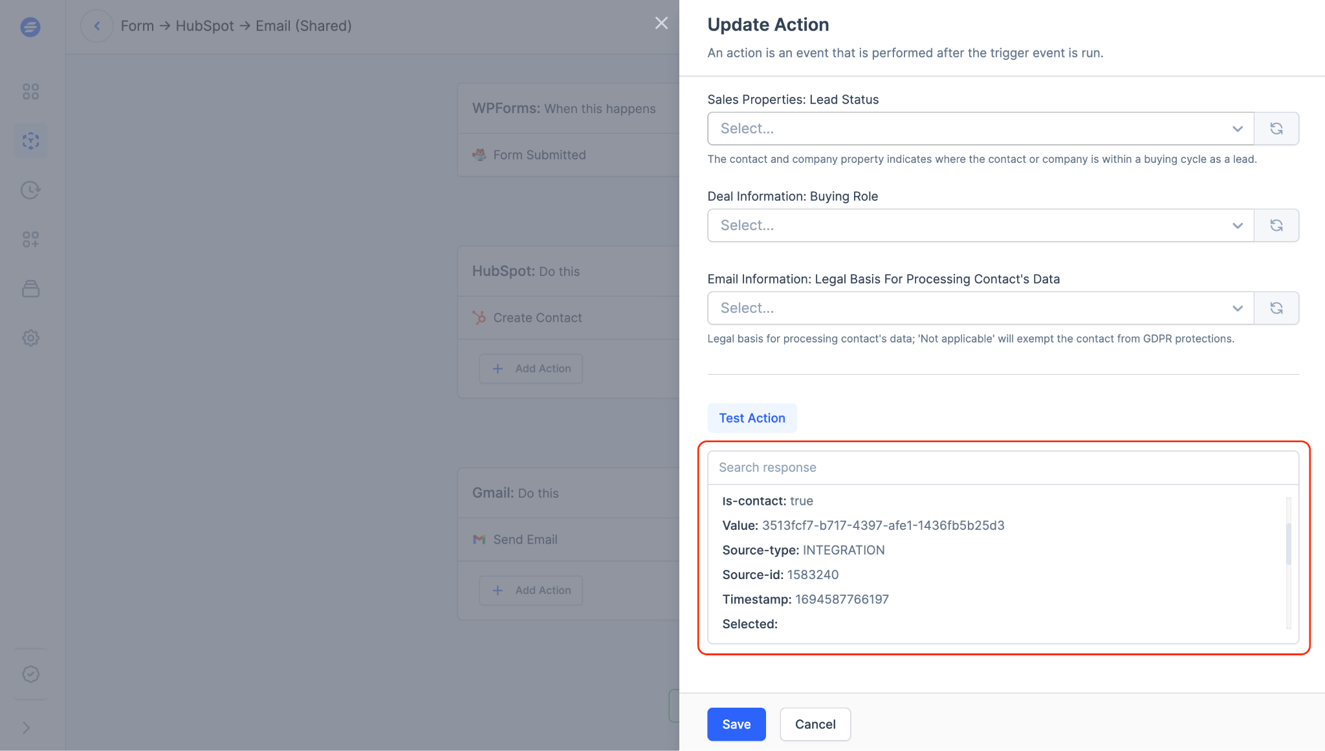The width and height of the screenshot is (1325, 751).
Task: Click the WPForms: When this happens header
Action: pos(564,109)
